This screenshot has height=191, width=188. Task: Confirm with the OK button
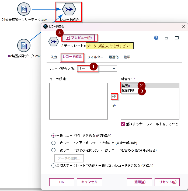(62, 182)
